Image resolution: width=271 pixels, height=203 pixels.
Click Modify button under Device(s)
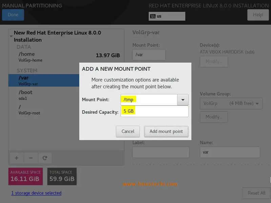pyautogui.click(x=214, y=62)
